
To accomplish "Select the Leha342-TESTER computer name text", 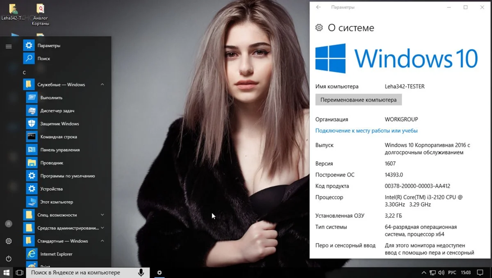I will coord(405,87).
